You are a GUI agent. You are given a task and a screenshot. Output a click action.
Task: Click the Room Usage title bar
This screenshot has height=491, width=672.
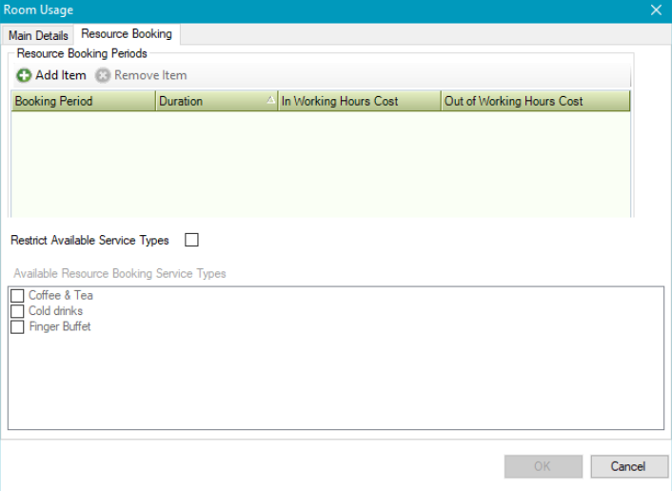286,10
